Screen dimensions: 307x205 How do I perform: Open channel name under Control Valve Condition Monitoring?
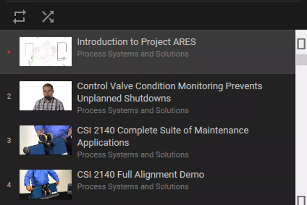(x=133, y=111)
